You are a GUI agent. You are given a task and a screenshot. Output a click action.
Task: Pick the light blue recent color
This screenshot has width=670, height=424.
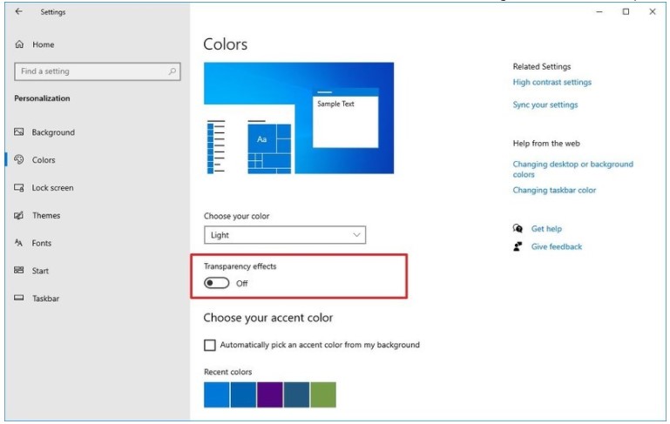click(x=217, y=394)
